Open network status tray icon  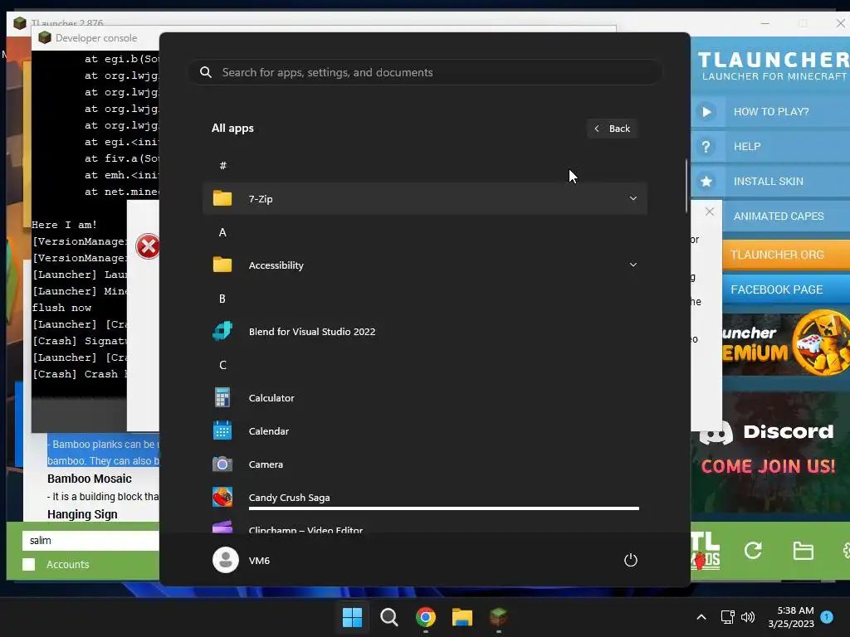point(727,617)
